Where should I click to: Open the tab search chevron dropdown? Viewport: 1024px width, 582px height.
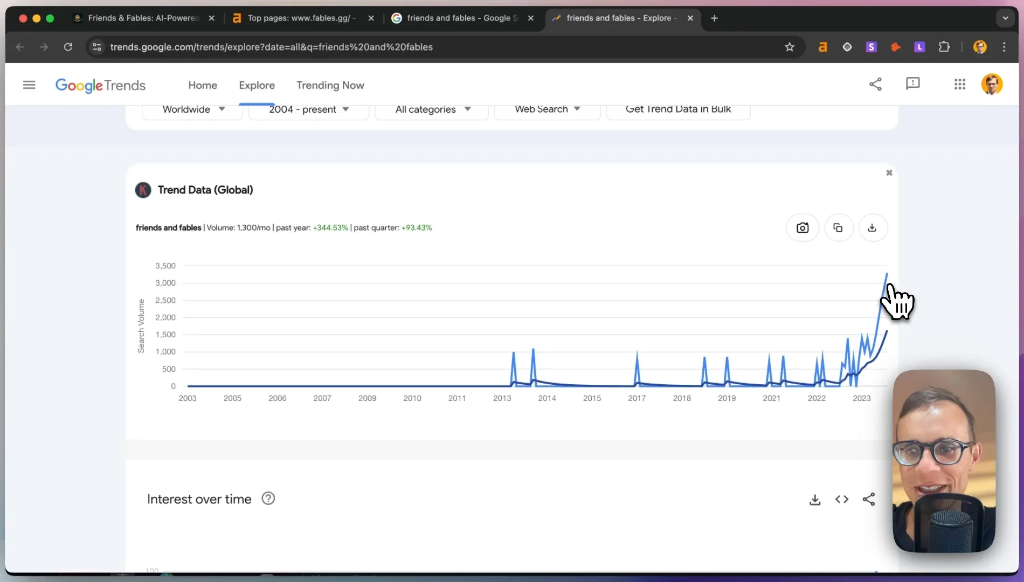click(1005, 18)
